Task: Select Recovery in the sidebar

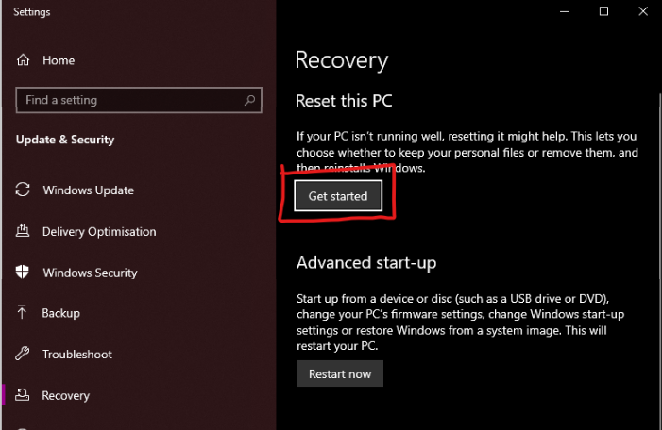Action: point(66,395)
